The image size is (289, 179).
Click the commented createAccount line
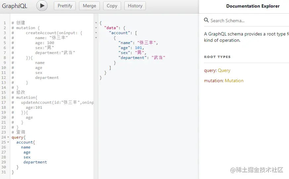click(x=47, y=33)
